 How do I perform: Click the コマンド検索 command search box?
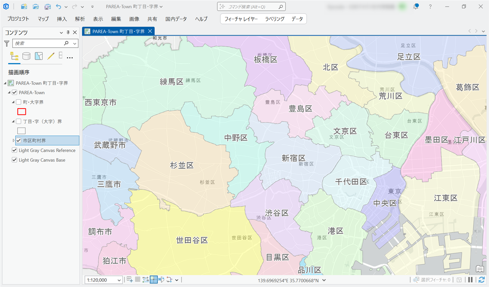coord(251,7)
